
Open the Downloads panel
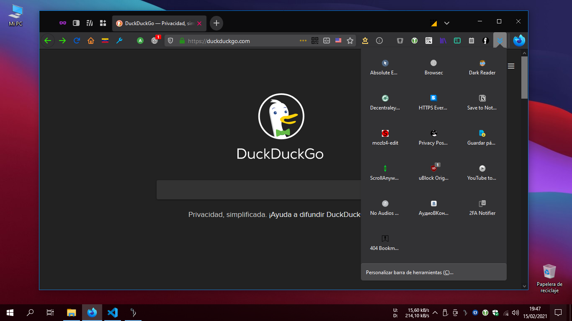tap(379, 41)
